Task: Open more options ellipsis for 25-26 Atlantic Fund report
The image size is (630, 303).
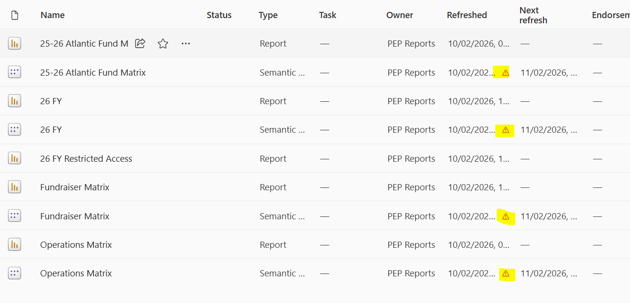Action: click(186, 44)
